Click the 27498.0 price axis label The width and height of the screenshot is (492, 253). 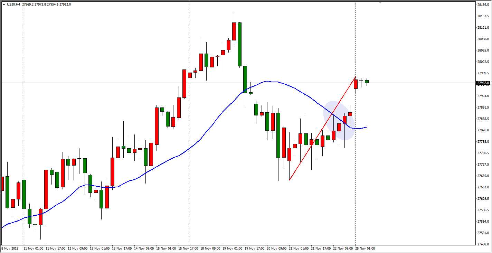(x=483, y=244)
